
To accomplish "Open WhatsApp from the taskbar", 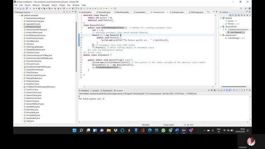I will coord(163,130).
